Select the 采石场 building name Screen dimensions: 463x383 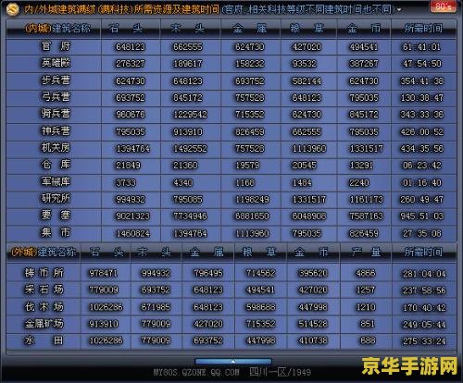(44, 290)
